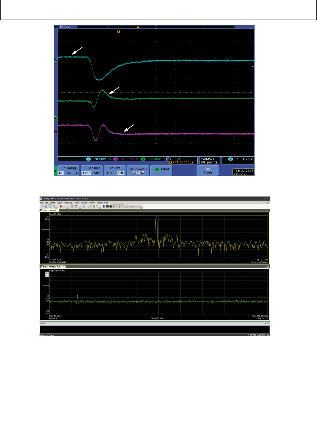Click the Span 2 MHz label
The width and height of the screenshot is (317, 428).
(x=262, y=260)
